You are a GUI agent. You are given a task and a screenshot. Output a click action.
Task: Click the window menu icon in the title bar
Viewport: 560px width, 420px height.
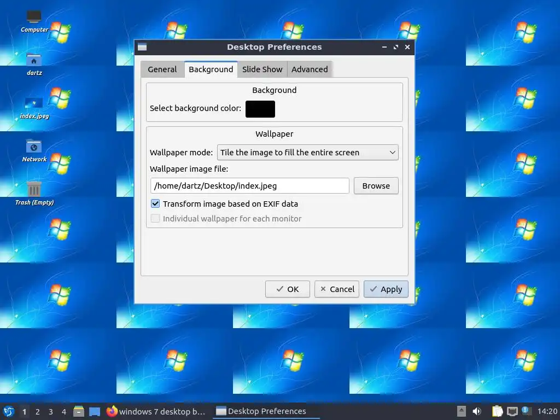tap(142, 47)
